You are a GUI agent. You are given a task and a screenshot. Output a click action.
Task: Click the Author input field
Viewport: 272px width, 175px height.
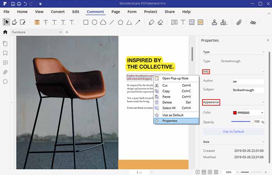[x=248, y=81]
